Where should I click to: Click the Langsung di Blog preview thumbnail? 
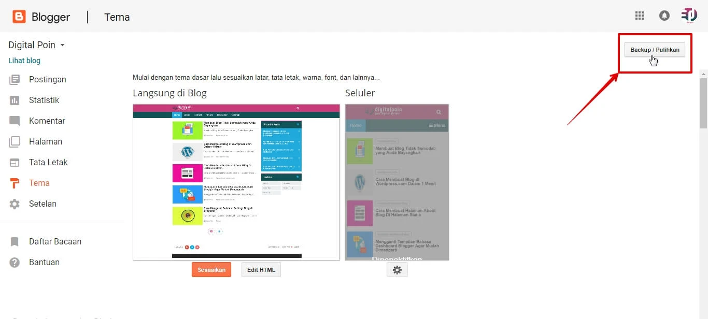pos(236,181)
